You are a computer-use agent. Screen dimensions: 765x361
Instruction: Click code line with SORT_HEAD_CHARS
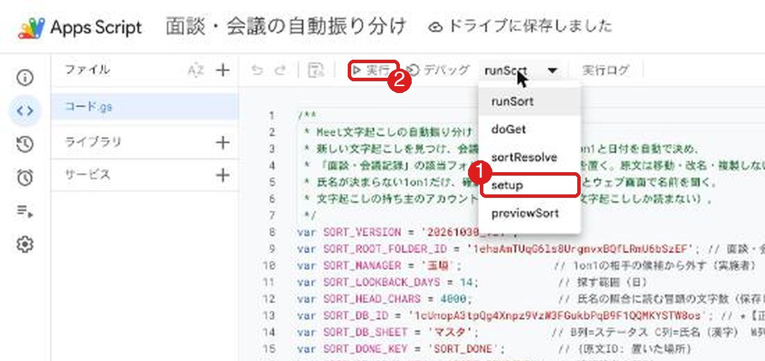click(x=531, y=299)
